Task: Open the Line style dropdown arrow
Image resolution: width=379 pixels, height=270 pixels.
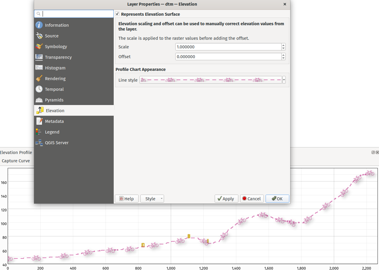Action: (284, 80)
